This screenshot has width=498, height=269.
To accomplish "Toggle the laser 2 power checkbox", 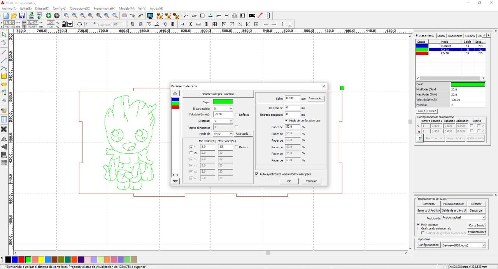I will point(191,153).
